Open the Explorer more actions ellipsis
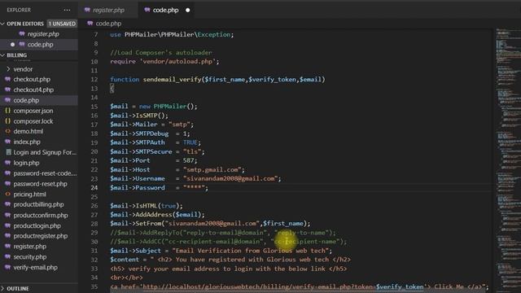The image size is (521, 293). [67, 10]
